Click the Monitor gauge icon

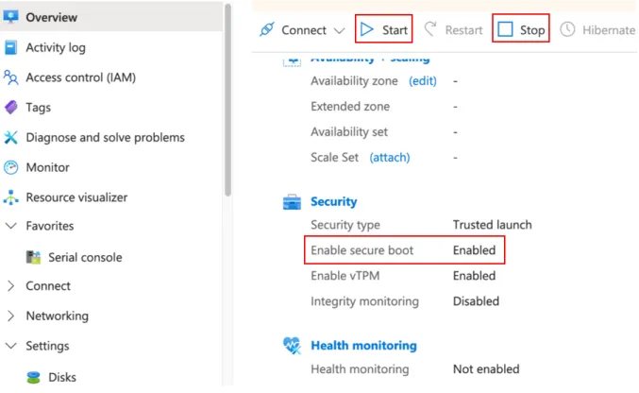tap(10, 167)
